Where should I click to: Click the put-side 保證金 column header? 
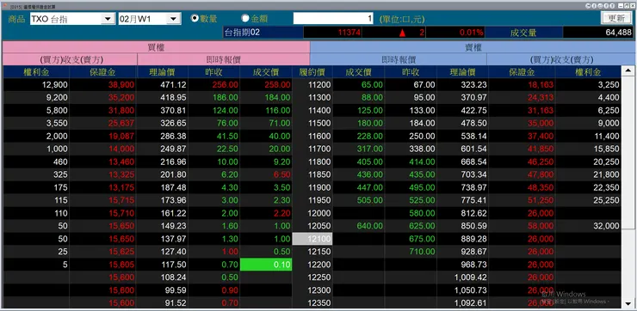[522, 72]
